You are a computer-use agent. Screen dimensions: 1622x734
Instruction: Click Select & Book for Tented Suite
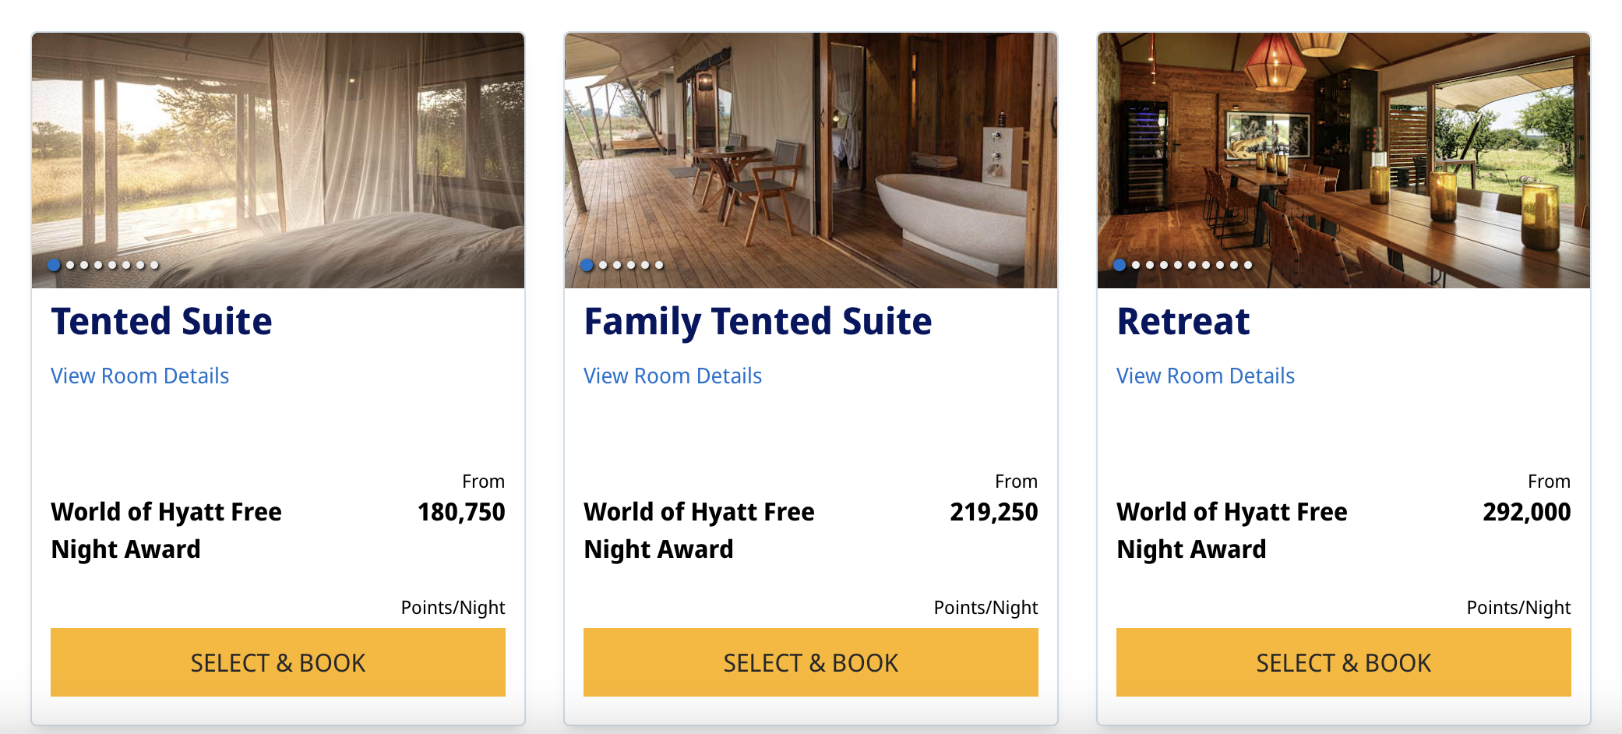277,662
